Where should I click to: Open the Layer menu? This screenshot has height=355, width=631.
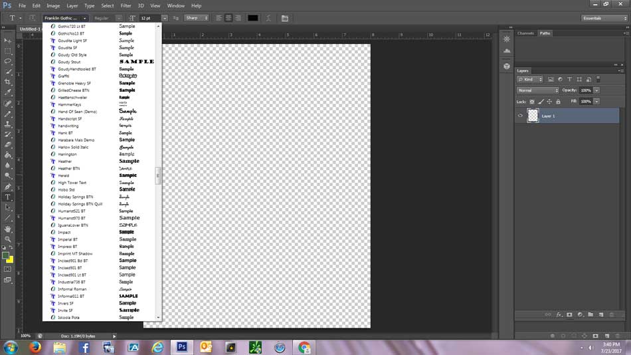(72, 5)
